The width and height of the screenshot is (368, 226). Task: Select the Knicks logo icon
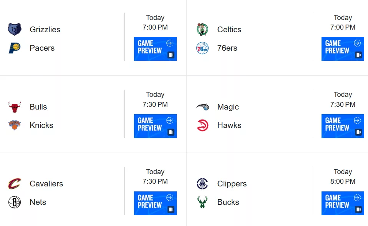(15, 125)
